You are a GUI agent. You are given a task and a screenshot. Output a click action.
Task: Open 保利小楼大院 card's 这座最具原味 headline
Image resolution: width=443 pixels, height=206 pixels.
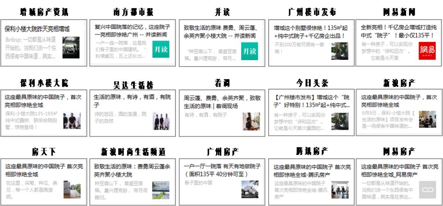(x=43, y=101)
